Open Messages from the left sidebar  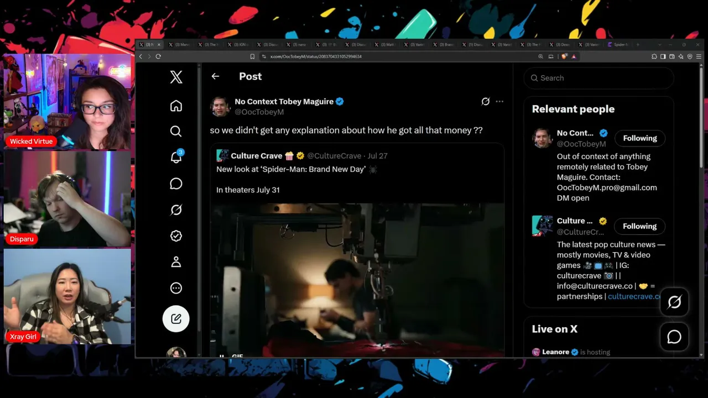coord(176,184)
